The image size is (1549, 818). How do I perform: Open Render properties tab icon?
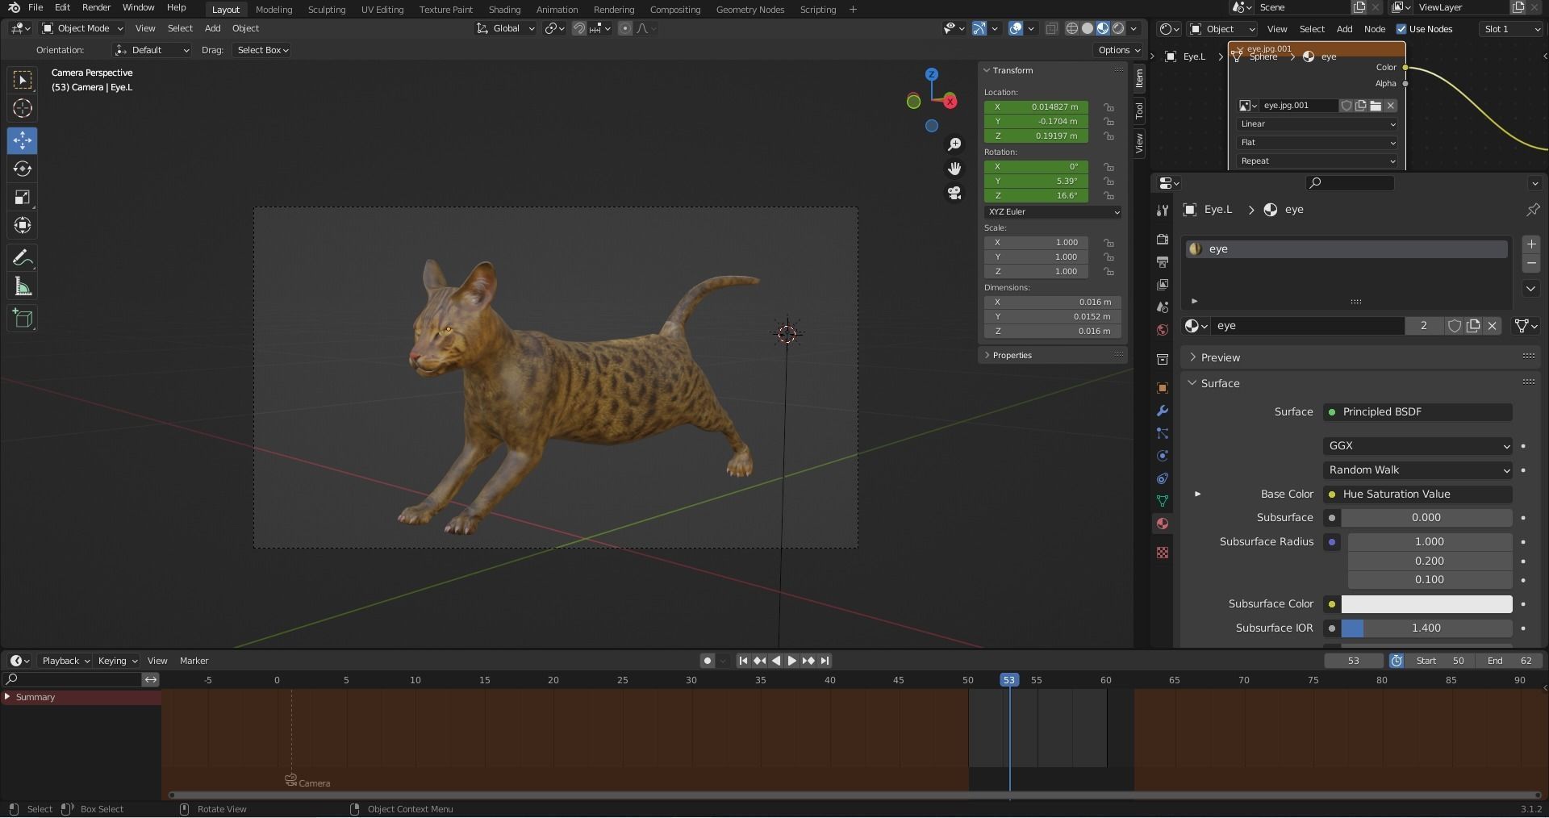click(x=1163, y=240)
